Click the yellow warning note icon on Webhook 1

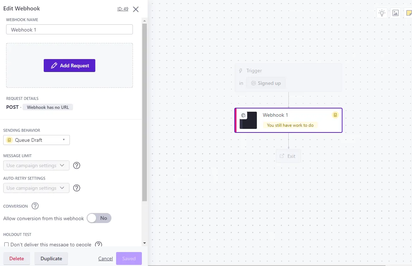[x=335, y=115]
